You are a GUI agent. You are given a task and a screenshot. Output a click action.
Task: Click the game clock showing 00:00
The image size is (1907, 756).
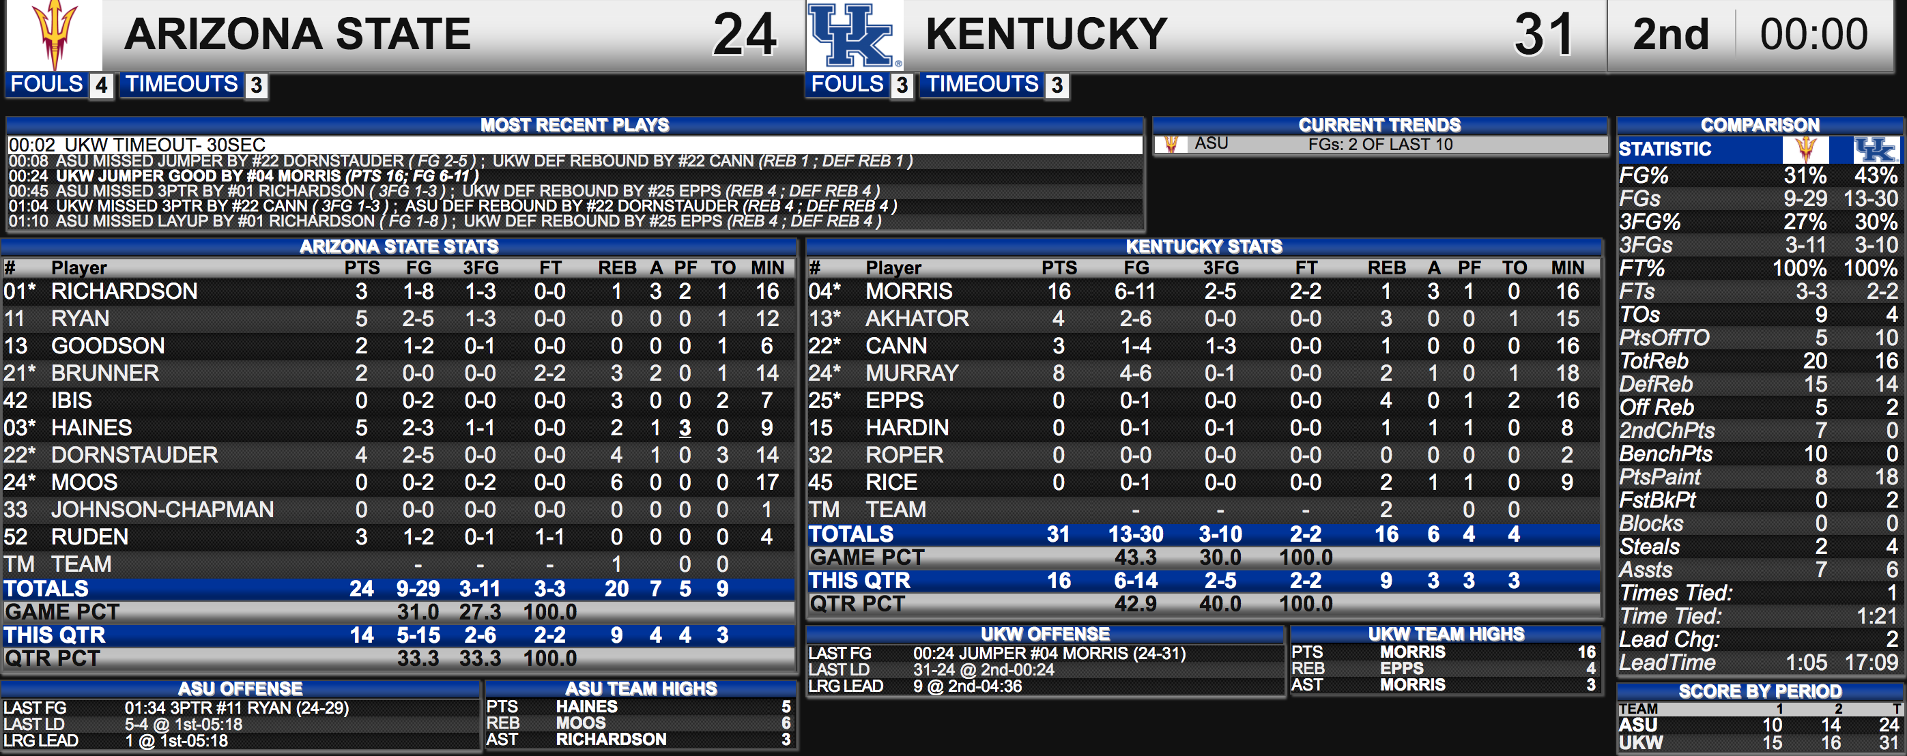pyautogui.click(x=1813, y=35)
